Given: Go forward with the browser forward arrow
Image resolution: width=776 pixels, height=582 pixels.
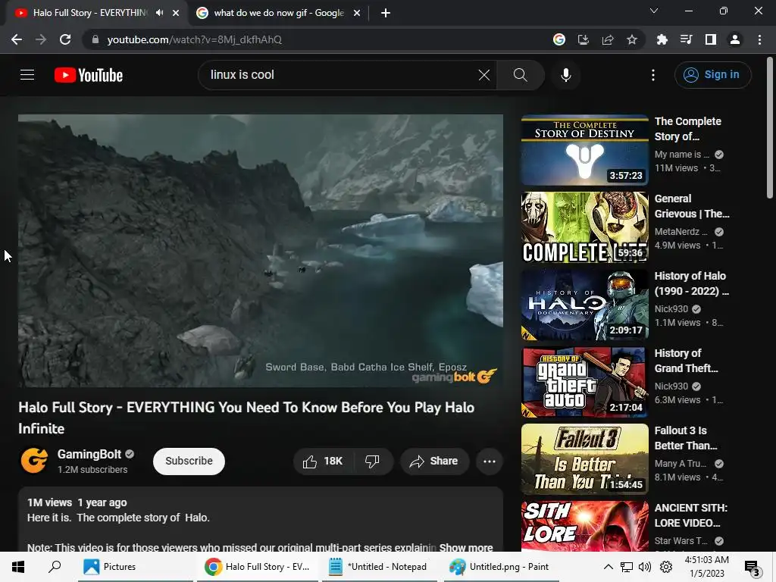Looking at the screenshot, I should click(41, 39).
